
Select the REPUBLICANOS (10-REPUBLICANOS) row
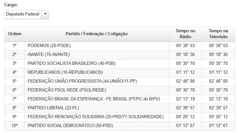point(120,72)
